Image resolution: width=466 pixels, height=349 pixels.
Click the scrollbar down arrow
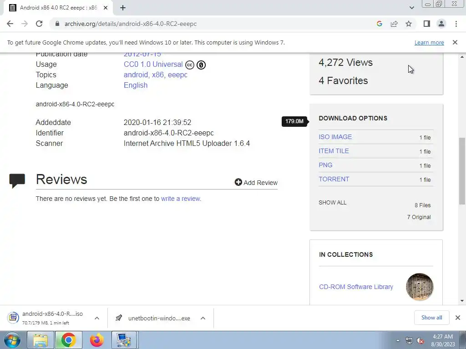click(462, 301)
